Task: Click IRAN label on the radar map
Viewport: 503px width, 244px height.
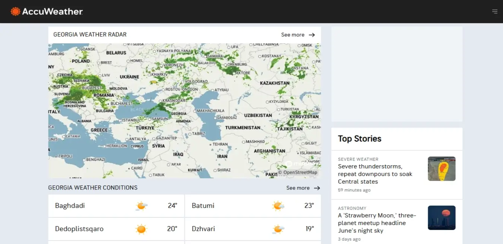Action: point(222,156)
